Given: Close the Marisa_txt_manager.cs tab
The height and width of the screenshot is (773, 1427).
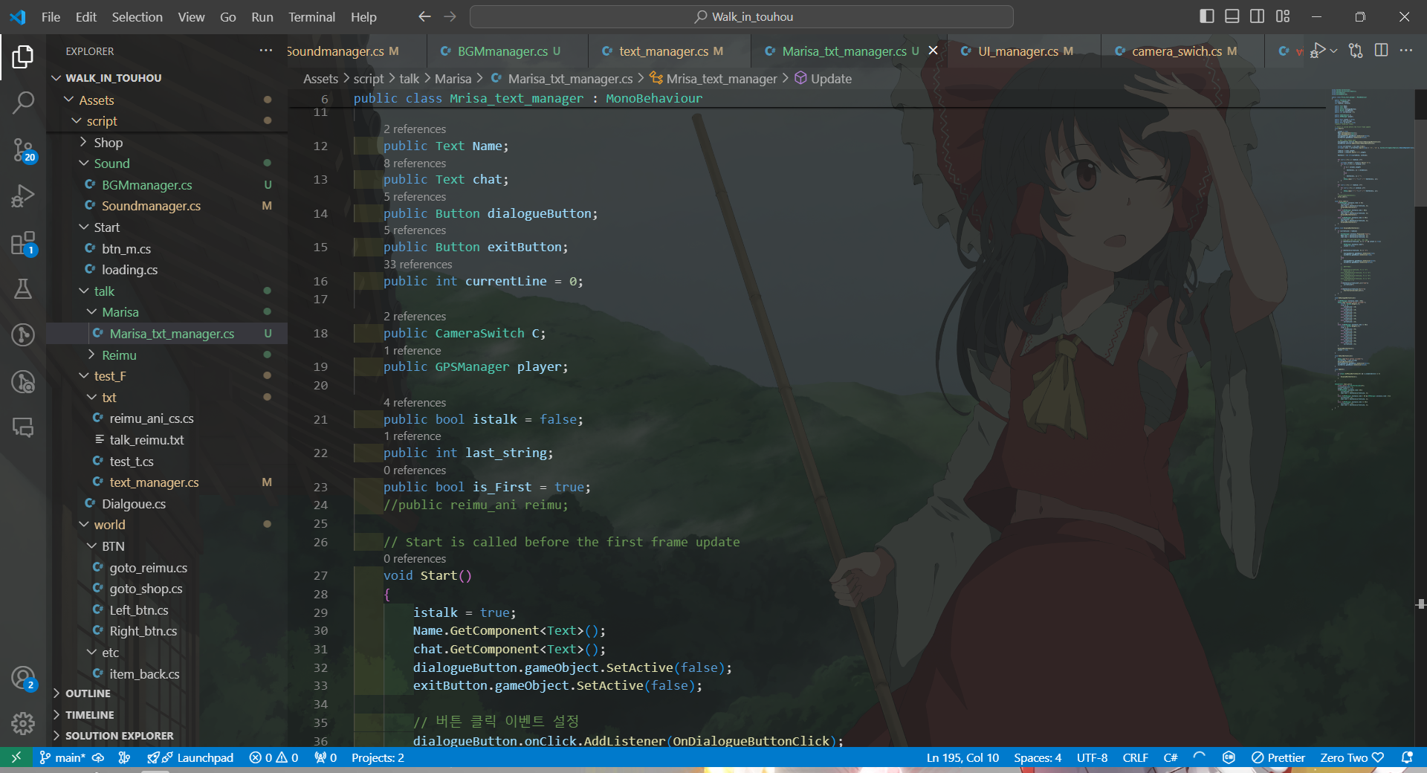Looking at the screenshot, I should click(x=933, y=51).
